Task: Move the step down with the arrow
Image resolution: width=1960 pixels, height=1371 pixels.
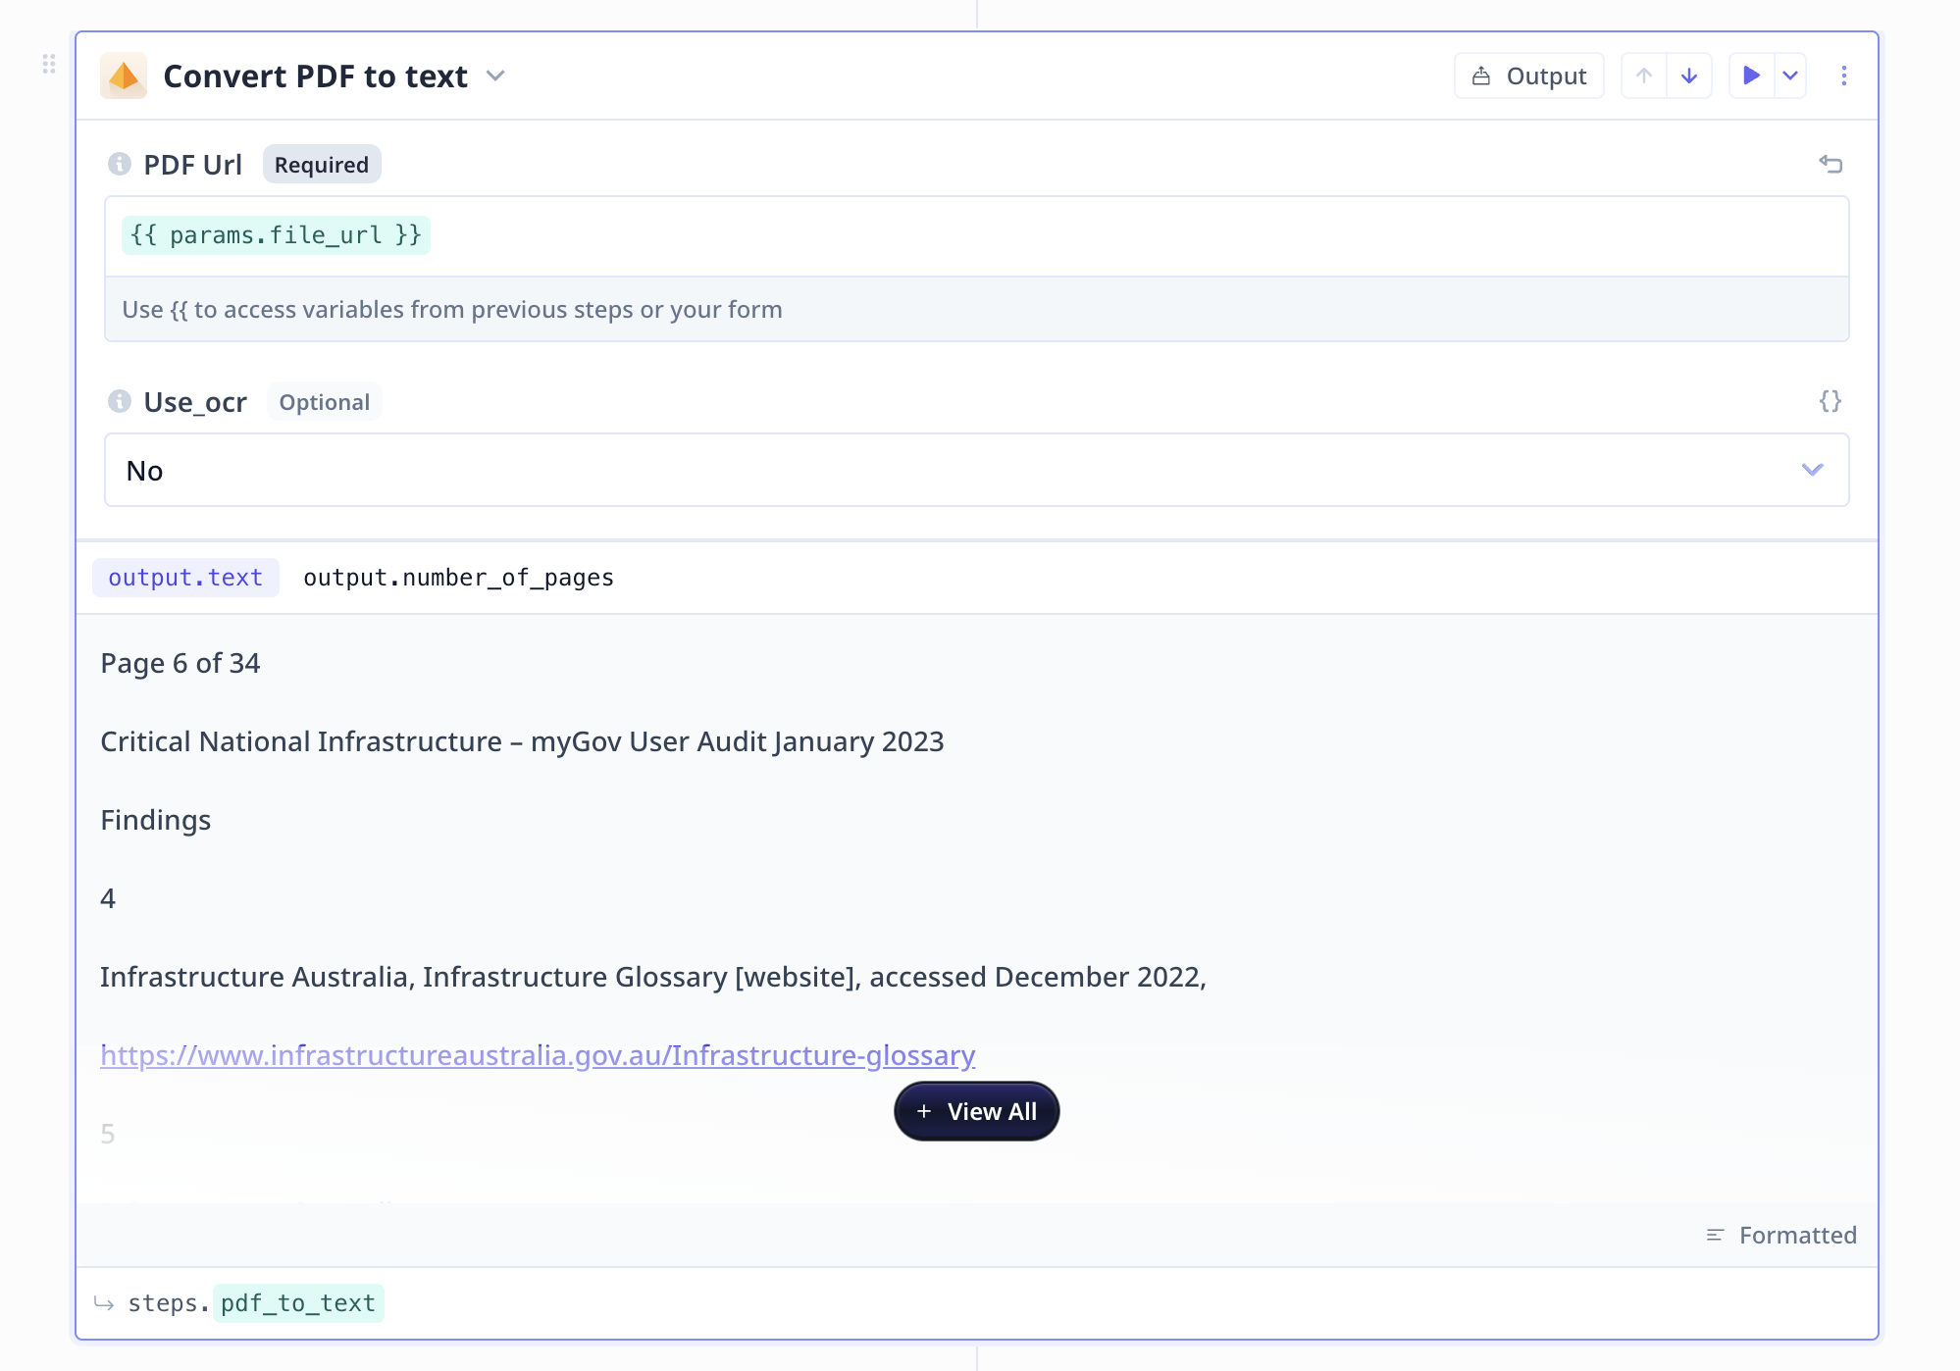Action: [x=1689, y=76]
